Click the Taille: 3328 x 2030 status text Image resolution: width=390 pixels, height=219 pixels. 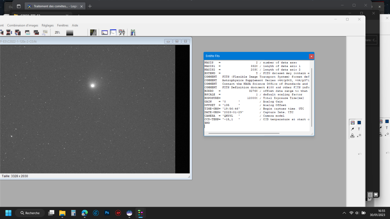tap(15, 176)
